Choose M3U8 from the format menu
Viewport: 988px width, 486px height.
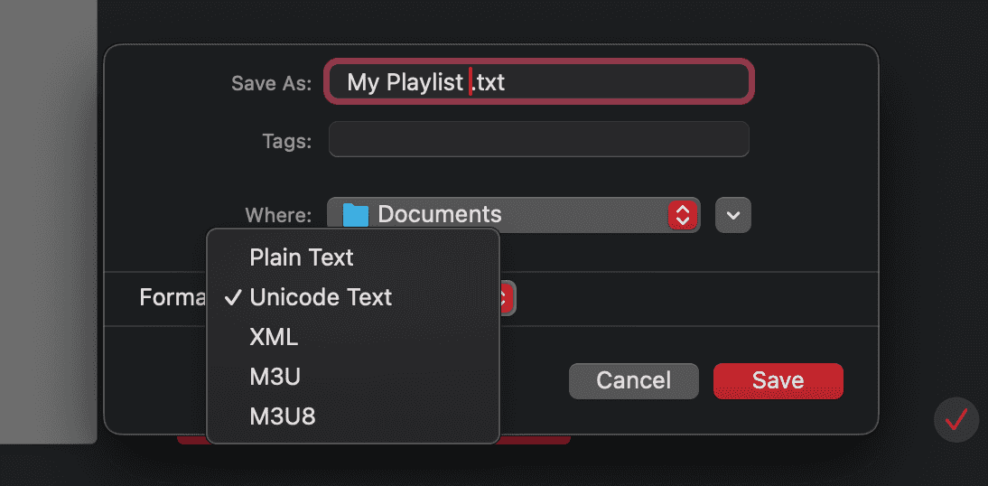click(x=282, y=416)
